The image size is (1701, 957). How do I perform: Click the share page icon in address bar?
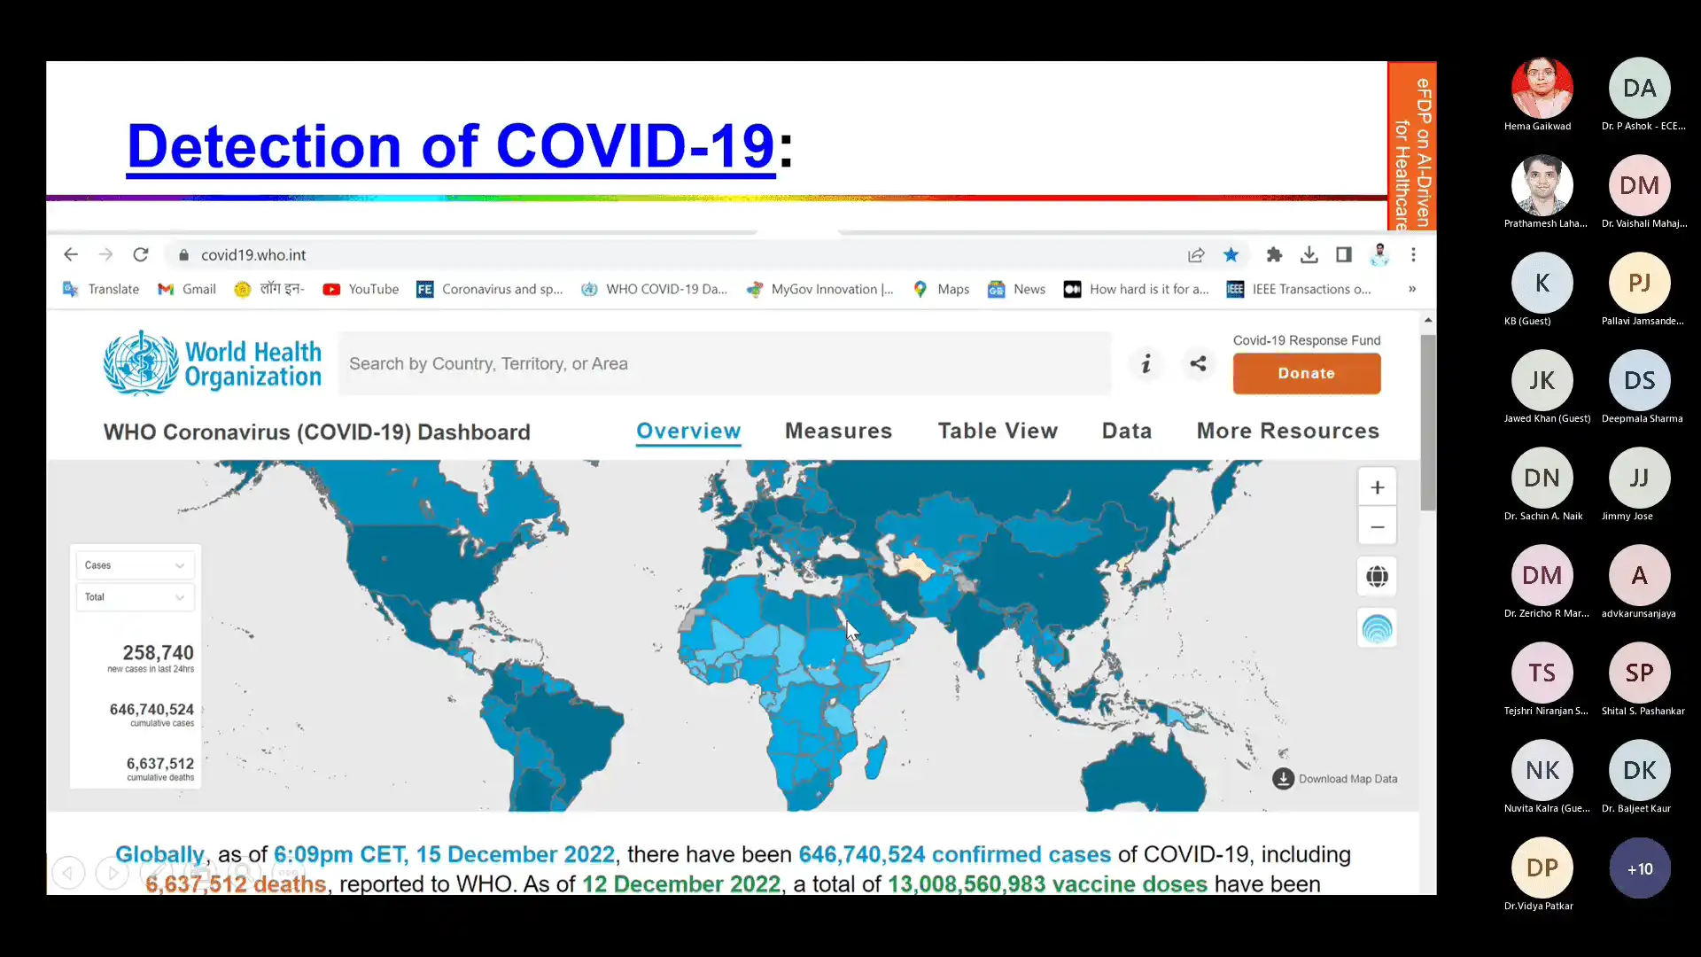(x=1196, y=255)
